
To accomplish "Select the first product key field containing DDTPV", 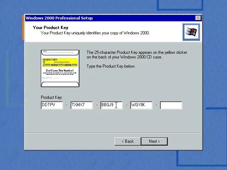I will click(x=52, y=105).
